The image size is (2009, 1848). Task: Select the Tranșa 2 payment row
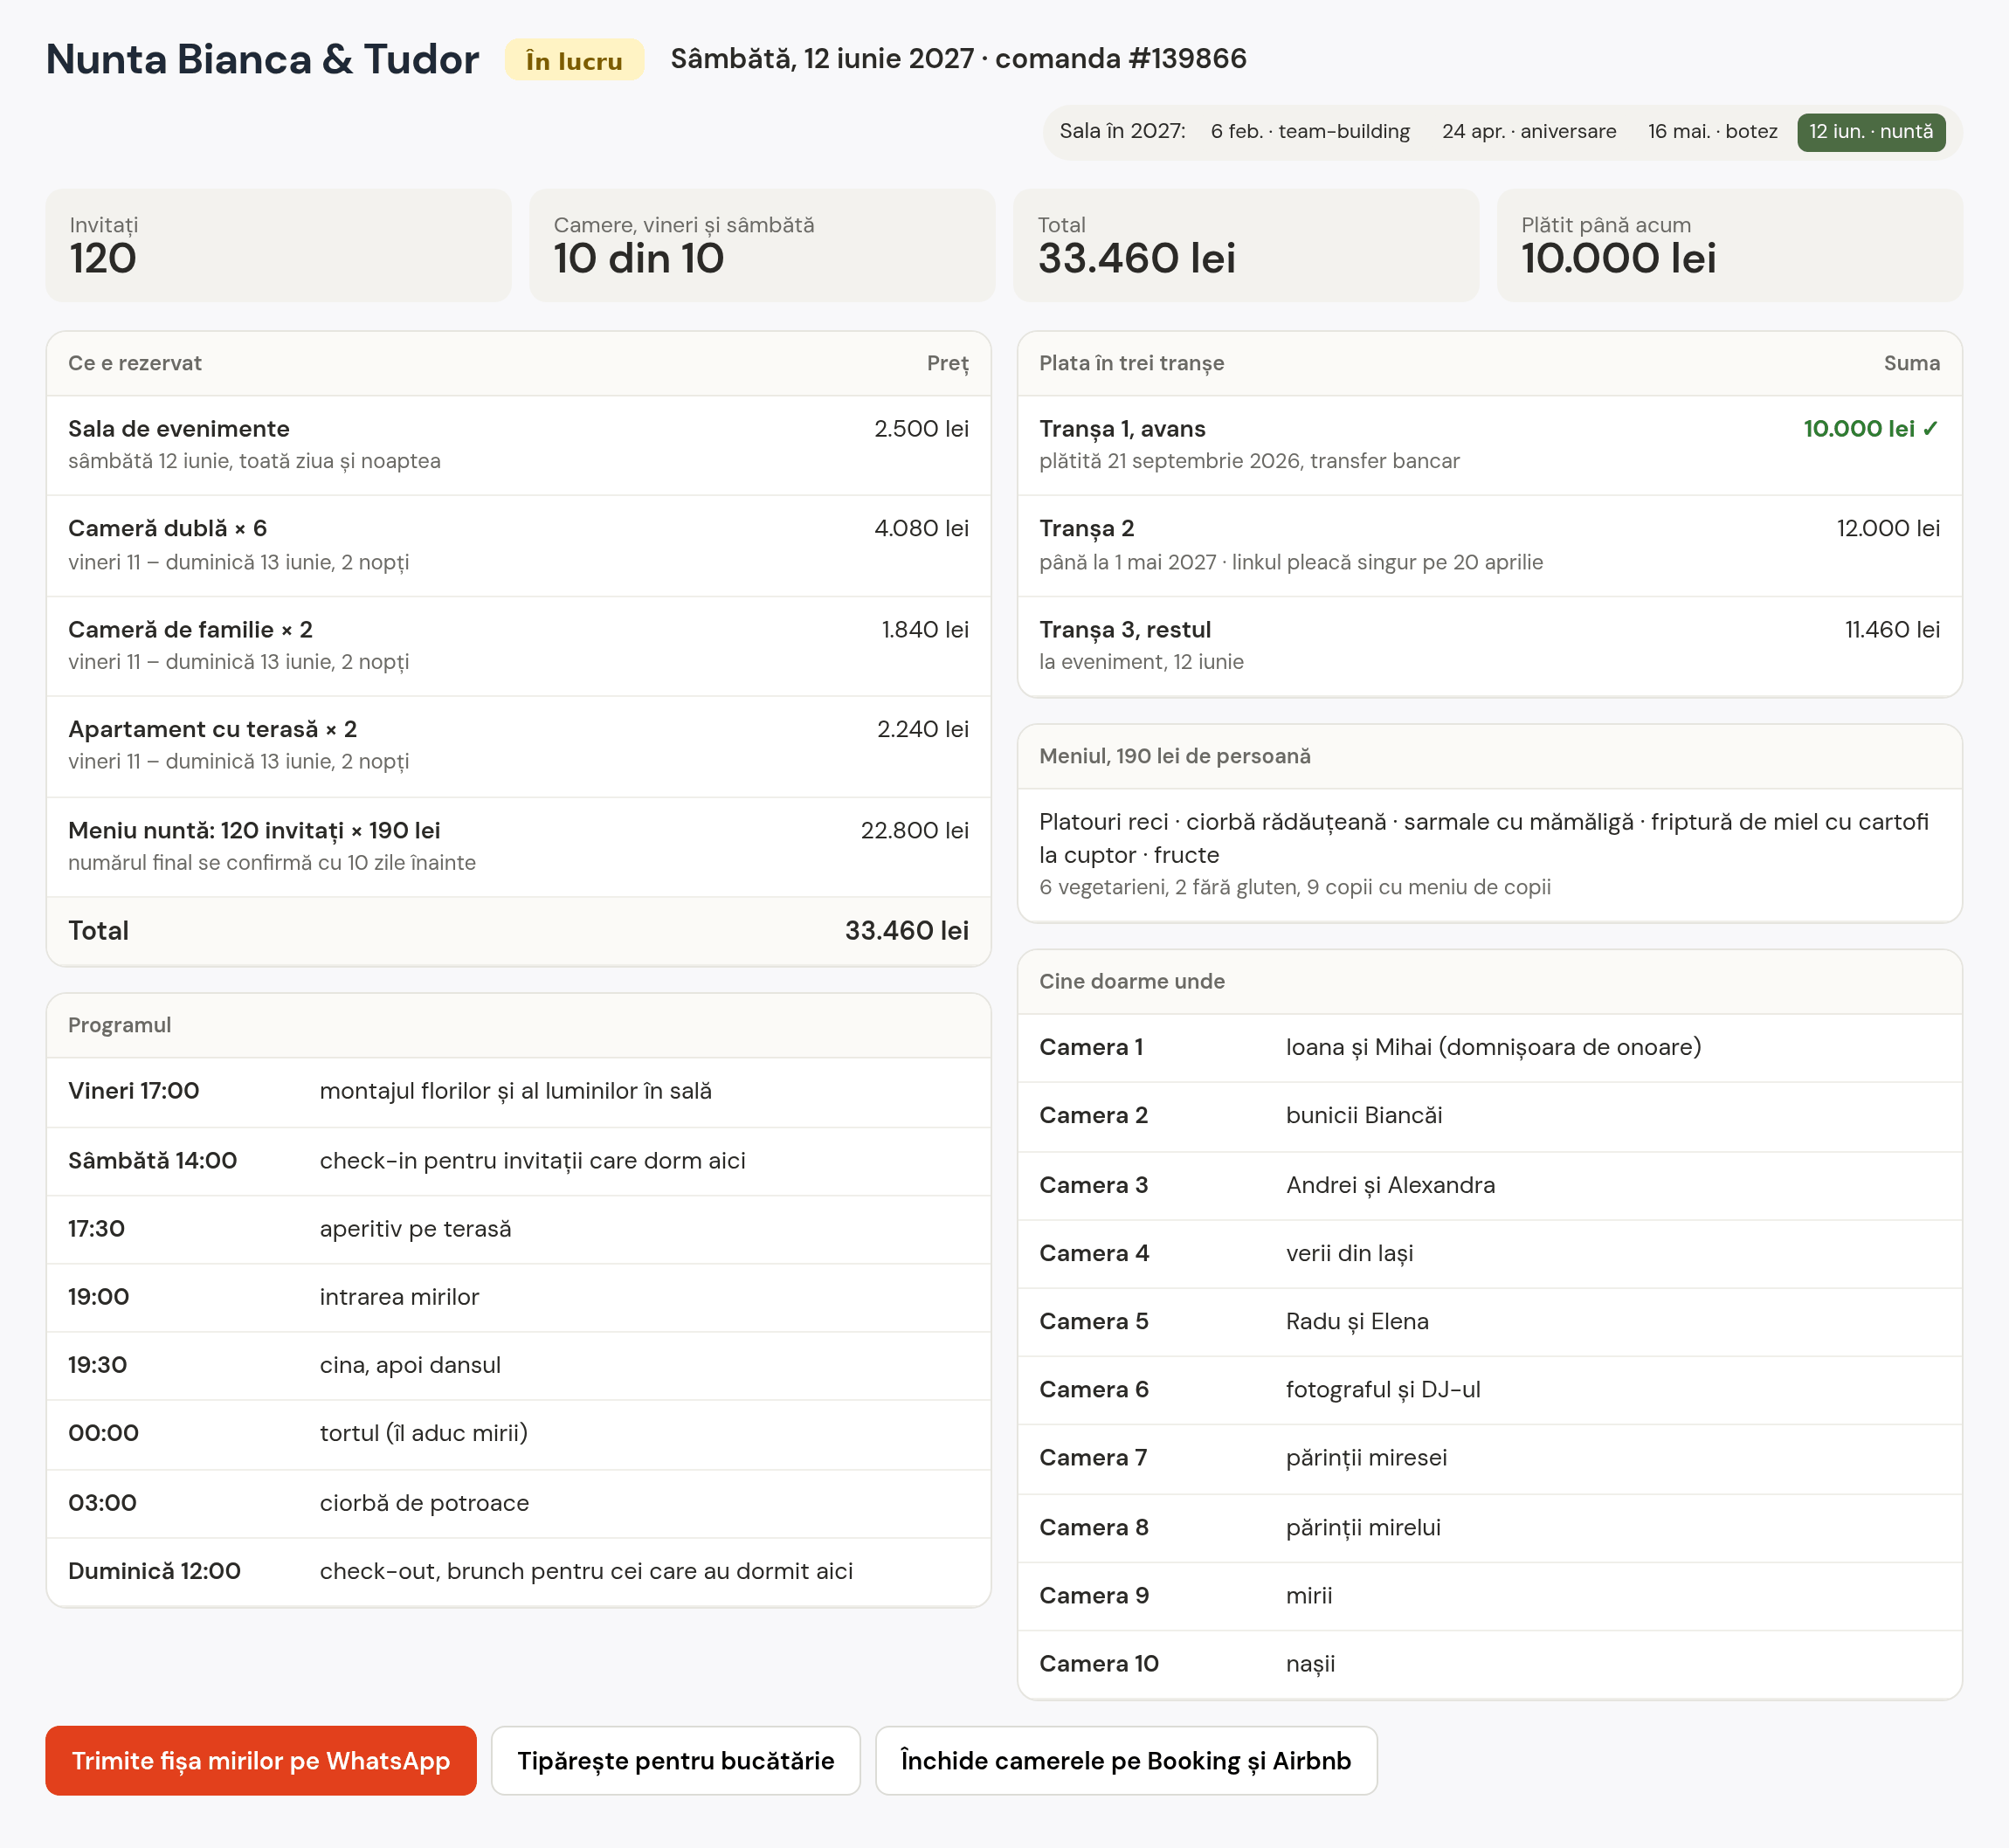1489,545
